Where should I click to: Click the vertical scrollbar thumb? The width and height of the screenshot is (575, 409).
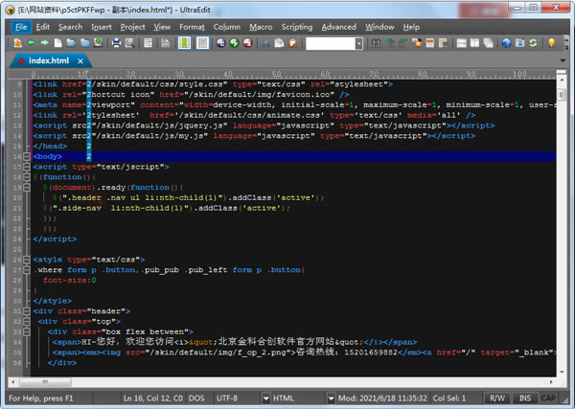click(561, 94)
